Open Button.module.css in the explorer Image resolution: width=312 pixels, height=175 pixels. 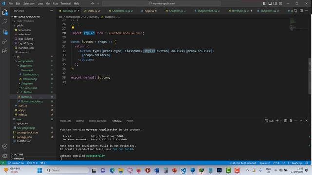[x=32, y=101]
